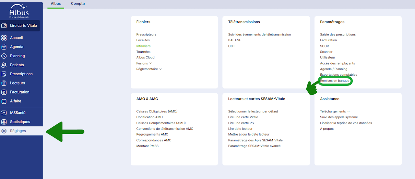This screenshot has height=179, width=415.
Task: Open the Infirmiers link under Fichiers
Action: [143, 46]
